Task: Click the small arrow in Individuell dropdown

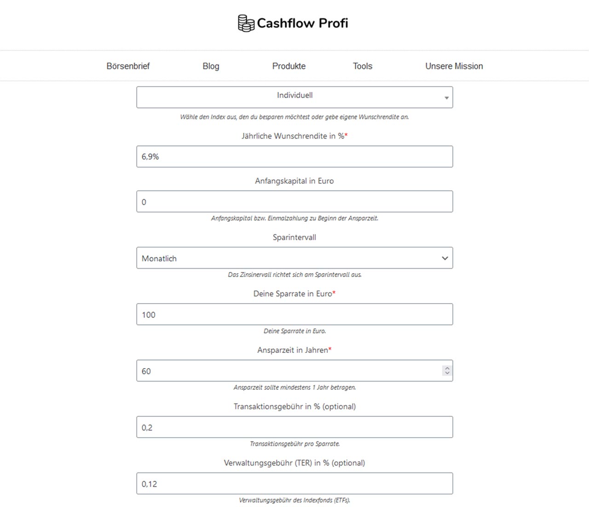Action: (446, 98)
